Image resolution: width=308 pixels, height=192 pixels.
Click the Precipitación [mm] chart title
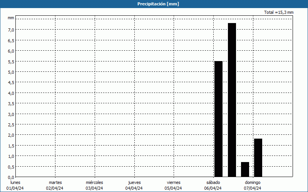[x=158, y=4]
